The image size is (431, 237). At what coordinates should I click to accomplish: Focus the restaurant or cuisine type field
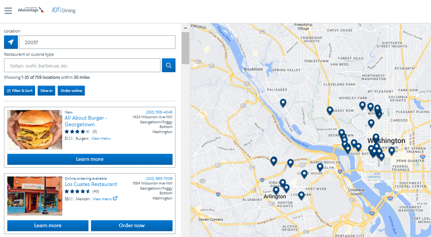(x=82, y=65)
